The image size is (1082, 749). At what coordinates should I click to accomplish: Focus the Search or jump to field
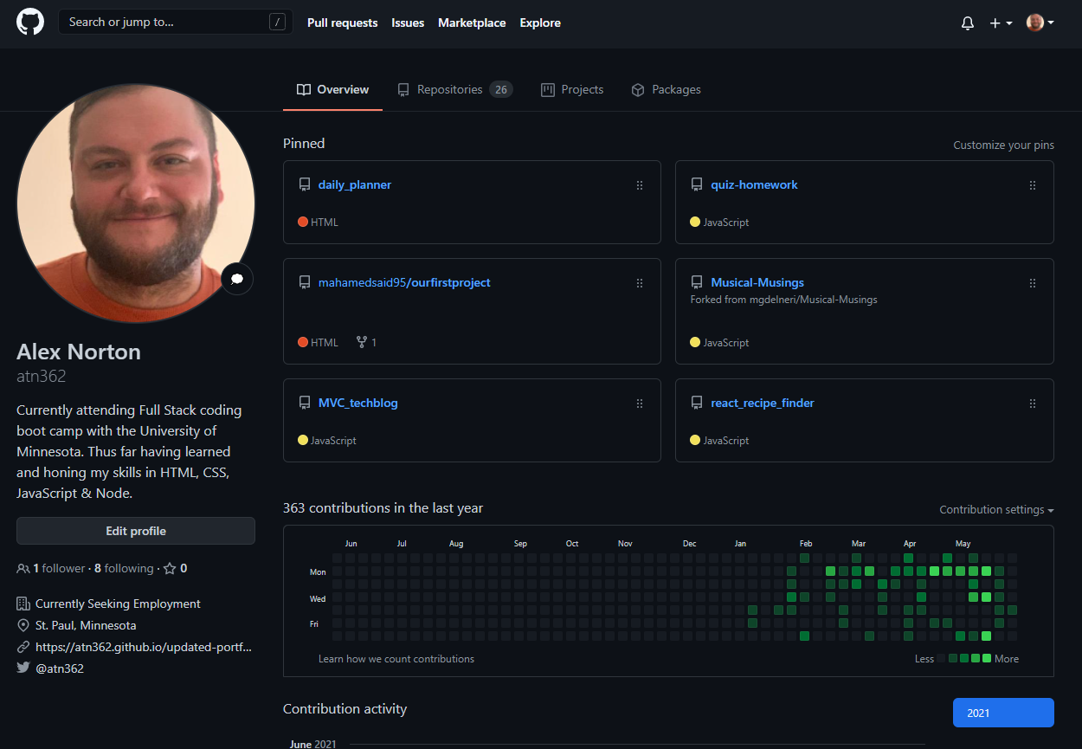tap(176, 23)
